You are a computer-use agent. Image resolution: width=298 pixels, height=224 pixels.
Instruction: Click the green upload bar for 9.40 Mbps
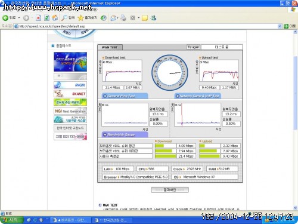pyautogui.click(x=209, y=156)
